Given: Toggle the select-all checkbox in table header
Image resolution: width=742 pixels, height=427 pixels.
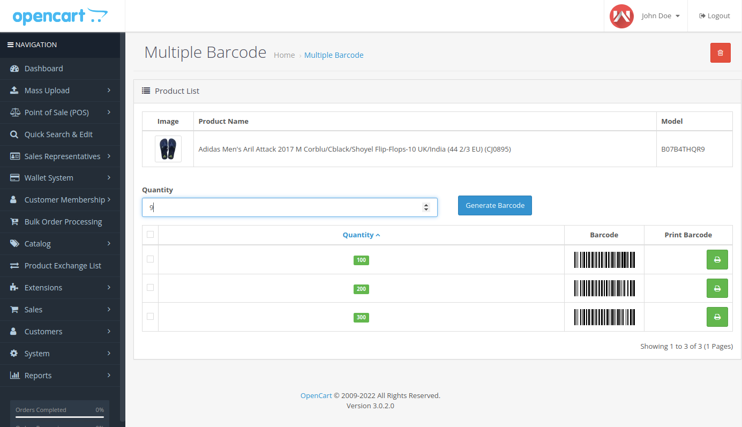Looking at the screenshot, I should pyautogui.click(x=150, y=234).
